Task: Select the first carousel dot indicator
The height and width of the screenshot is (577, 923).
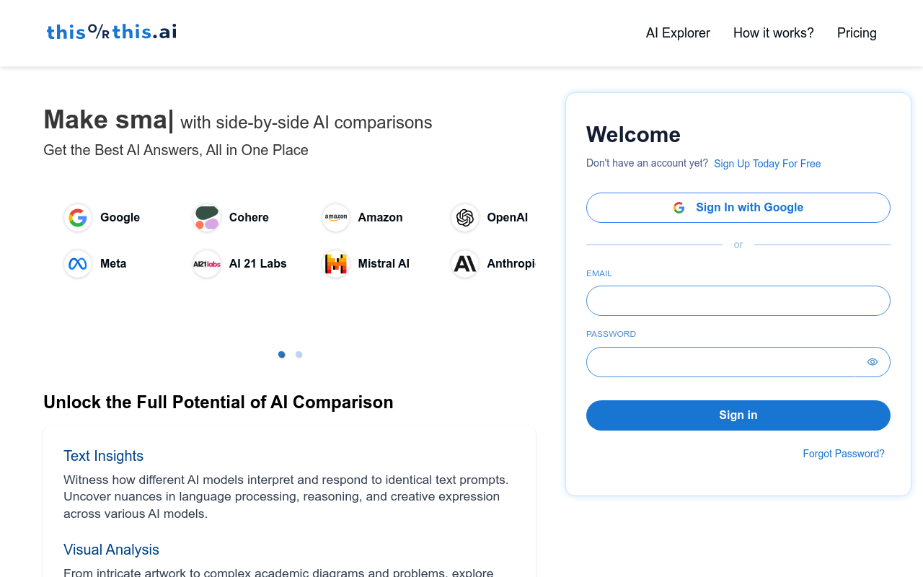Action: pyautogui.click(x=282, y=355)
